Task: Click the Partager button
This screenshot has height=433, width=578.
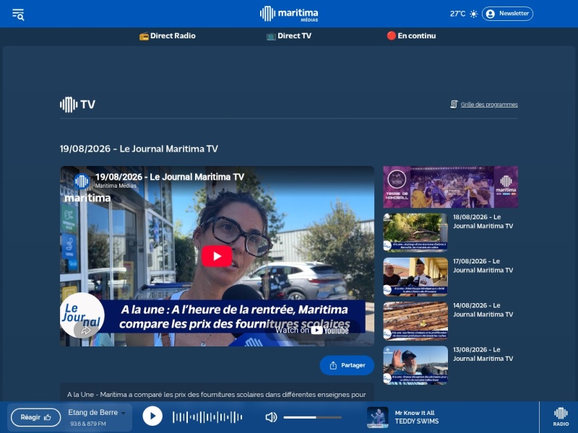Action: (347, 365)
